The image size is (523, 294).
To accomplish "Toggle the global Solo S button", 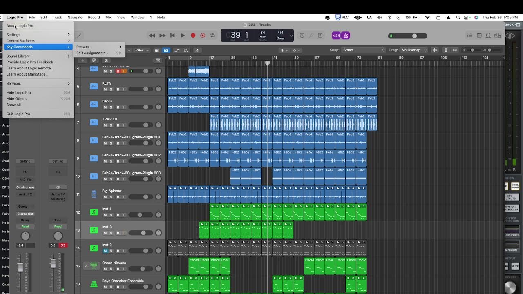I will point(107,60).
